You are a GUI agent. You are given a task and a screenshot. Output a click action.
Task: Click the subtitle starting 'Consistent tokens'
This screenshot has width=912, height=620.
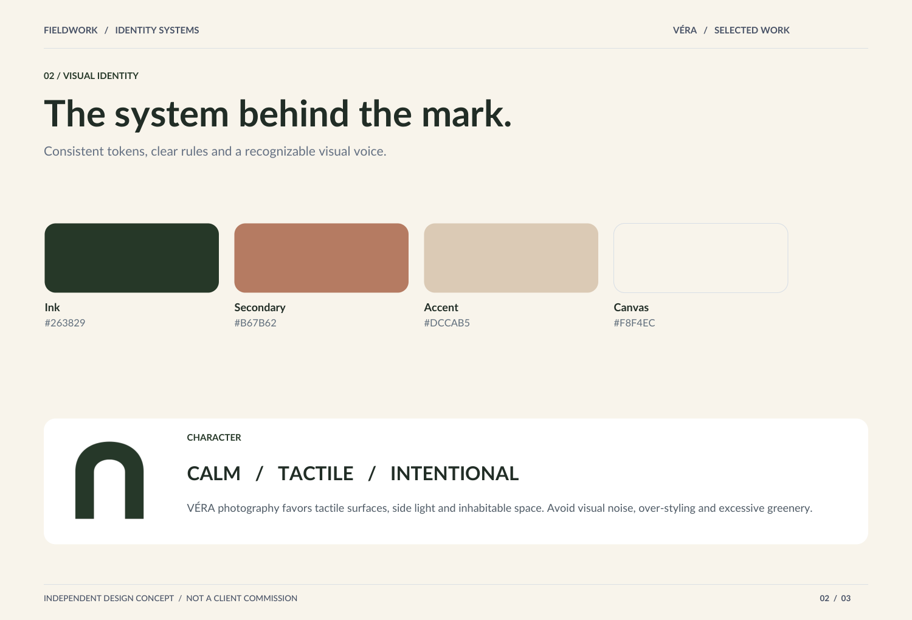click(x=215, y=151)
